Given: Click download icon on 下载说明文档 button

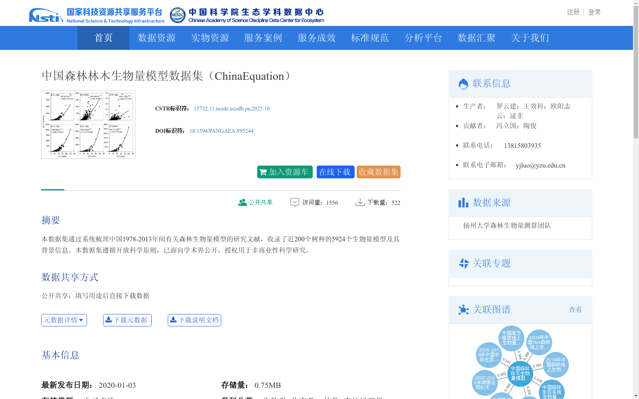Looking at the screenshot, I should (173, 320).
